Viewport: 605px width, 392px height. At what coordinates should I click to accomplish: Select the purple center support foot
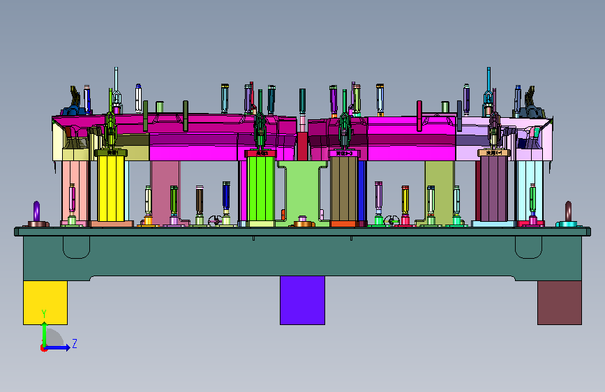coord(303,300)
